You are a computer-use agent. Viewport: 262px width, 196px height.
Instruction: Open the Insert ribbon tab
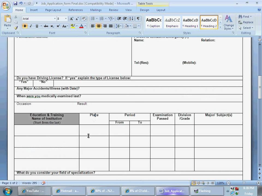click(x=34, y=10)
